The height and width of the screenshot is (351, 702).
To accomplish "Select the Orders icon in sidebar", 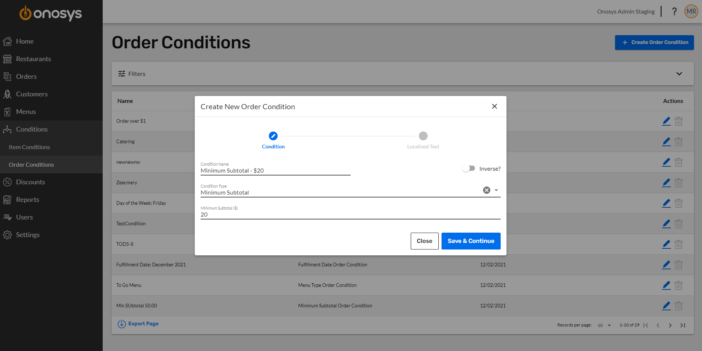I will (8, 76).
